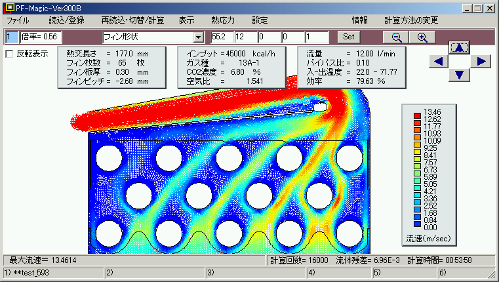Select the empty 2) status slot
This screenshot has width=499, height=282.
155,273
